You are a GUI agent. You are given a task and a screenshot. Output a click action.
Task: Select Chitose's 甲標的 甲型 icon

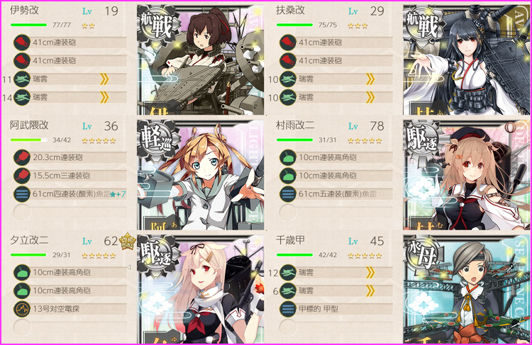pos(288,309)
